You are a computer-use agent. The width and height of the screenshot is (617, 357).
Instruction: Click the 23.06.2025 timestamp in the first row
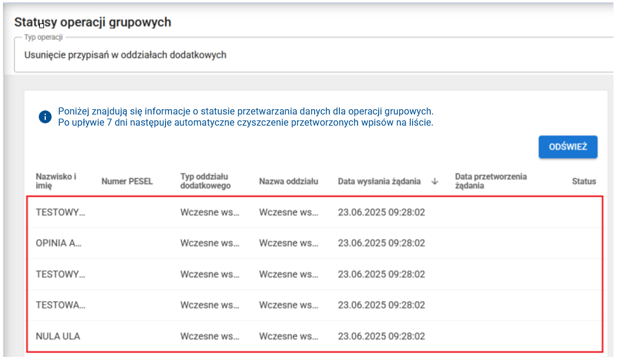(381, 212)
